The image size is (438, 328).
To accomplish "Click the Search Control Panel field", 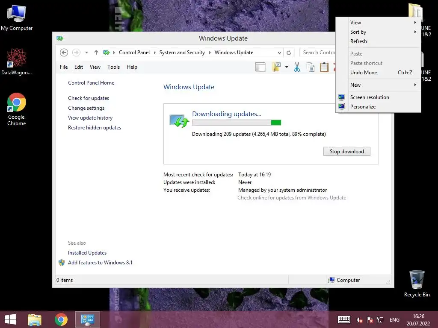I will coord(318,53).
